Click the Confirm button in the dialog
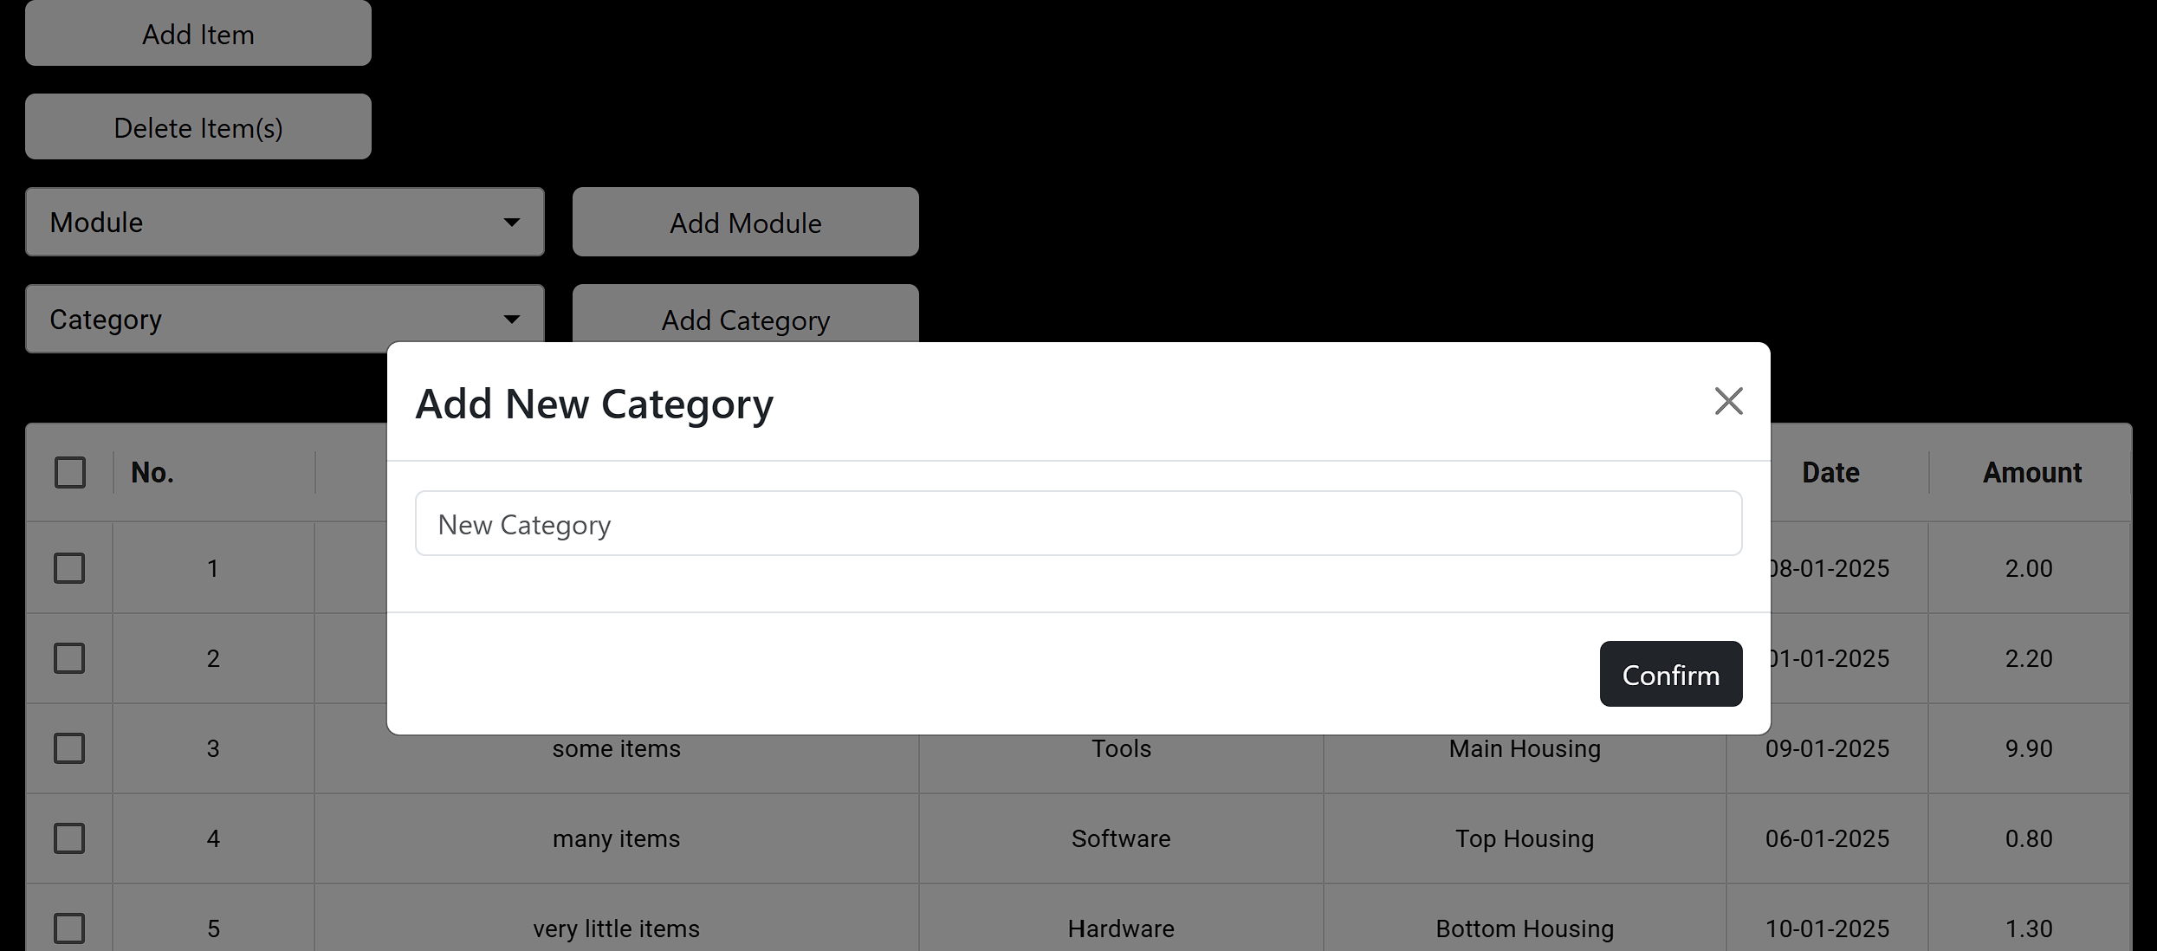This screenshot has width=2157, height=951. [x=1670, y=674]
